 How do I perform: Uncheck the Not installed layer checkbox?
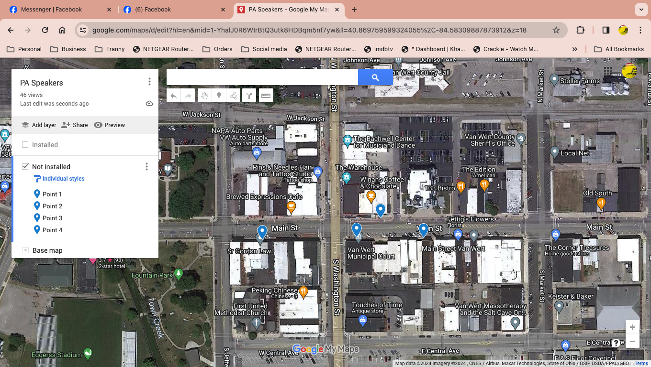tap(25, 166)
